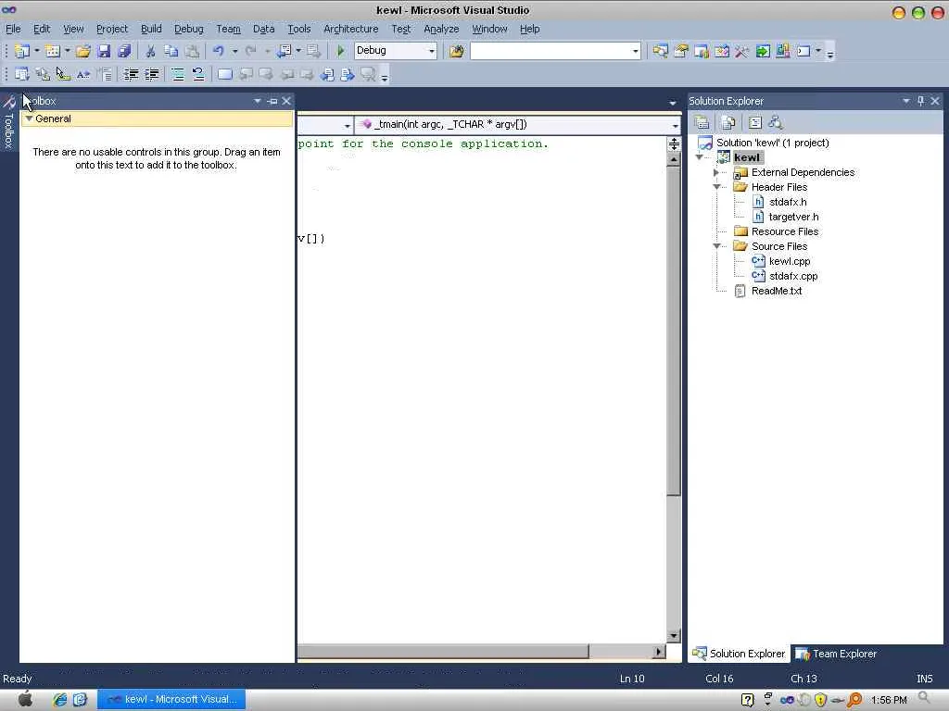Viewport: 949px width, 711px height.
Task: Click the Open File folder icon
Action: click(x=82, y=52)
